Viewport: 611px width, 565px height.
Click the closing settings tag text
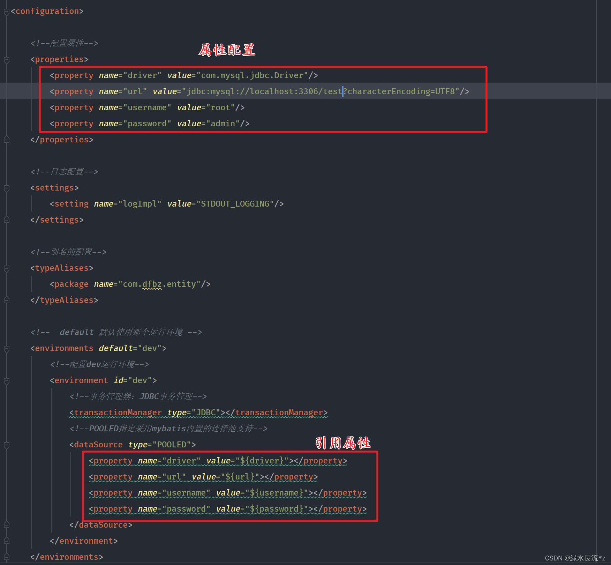[57, 220]
